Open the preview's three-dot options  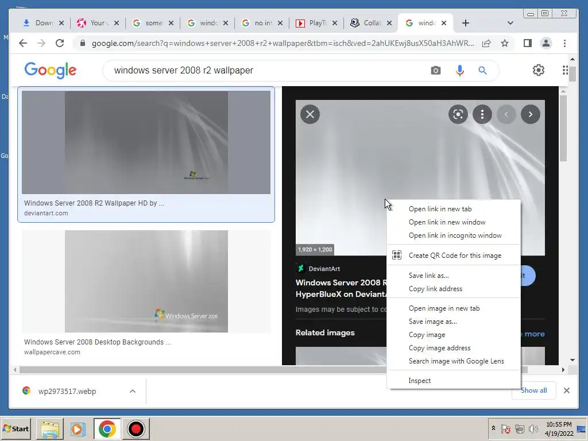click(x=482, y=114)
